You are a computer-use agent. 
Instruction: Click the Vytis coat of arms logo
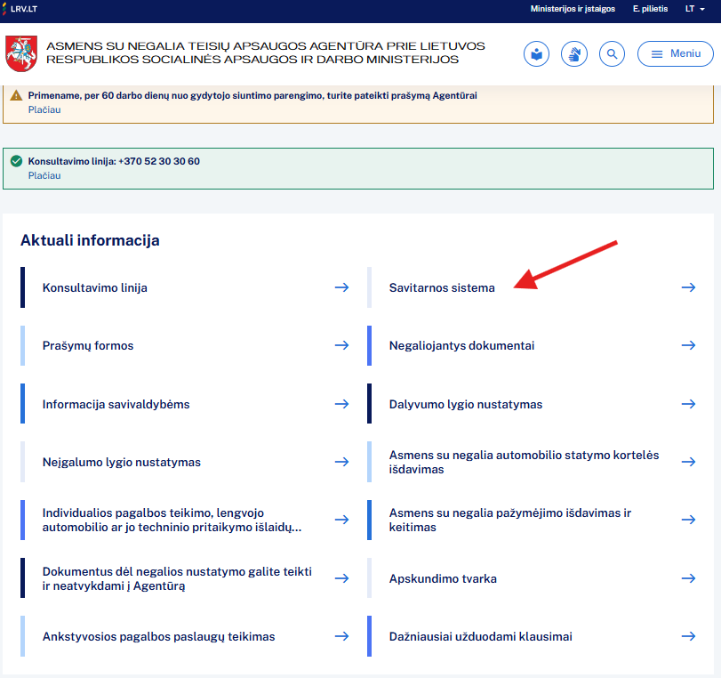point(21,53)
